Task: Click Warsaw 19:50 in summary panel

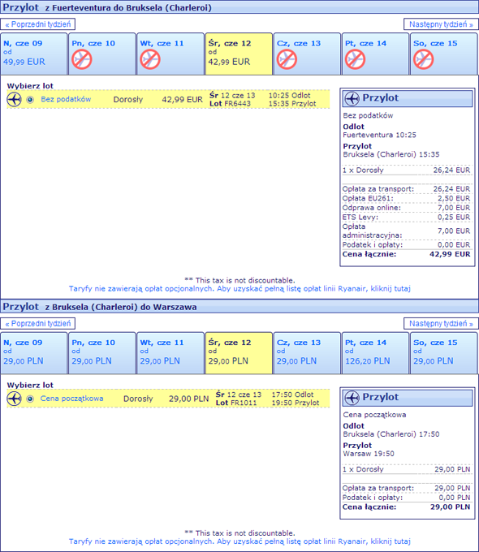Action: pyautogui.click(x=369, y=454)
